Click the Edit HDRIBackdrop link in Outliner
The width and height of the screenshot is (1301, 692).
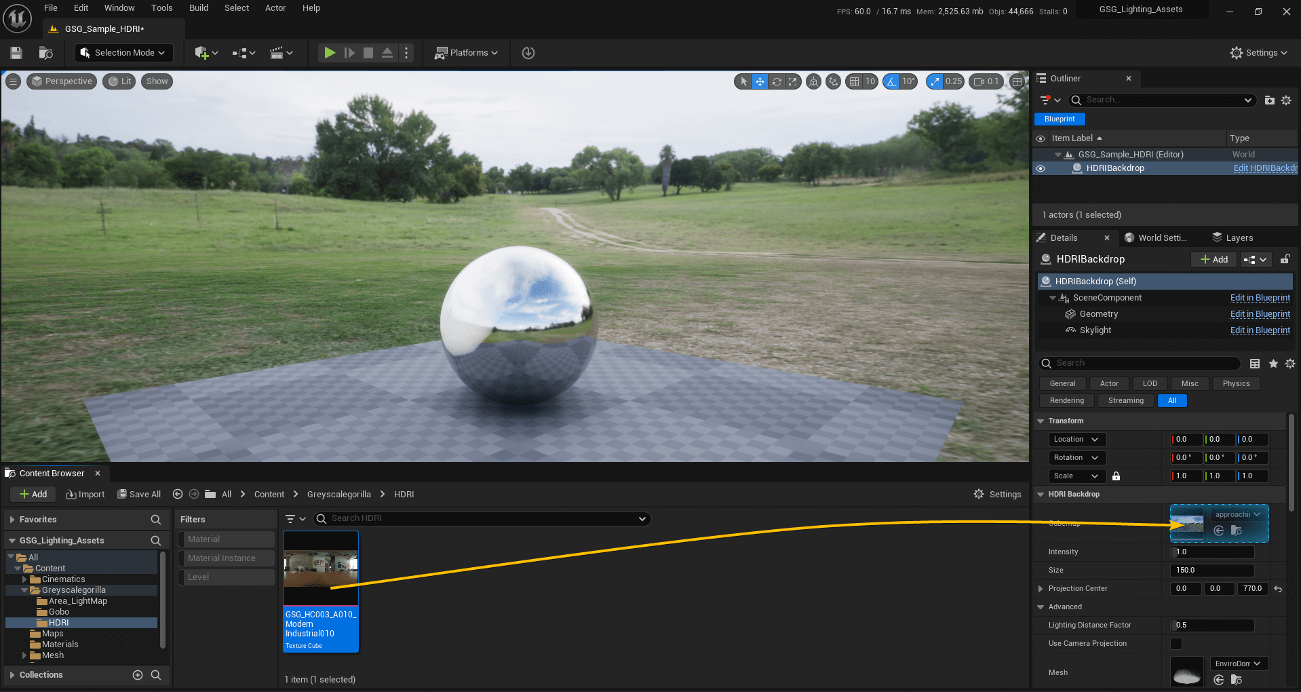click(x=1265, y=168)
